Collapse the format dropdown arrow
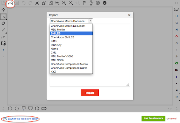The width and height of the screenshot is (180, 123). [x=91, y=21]
